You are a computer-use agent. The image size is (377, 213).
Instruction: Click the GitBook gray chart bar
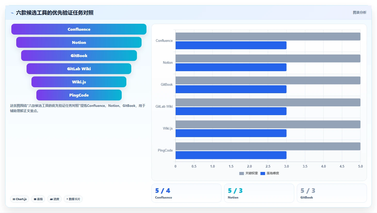point(268,80)
